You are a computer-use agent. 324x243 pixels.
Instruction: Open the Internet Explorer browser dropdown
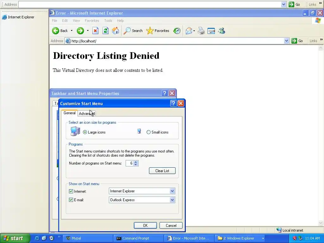[x=172, y=191]
